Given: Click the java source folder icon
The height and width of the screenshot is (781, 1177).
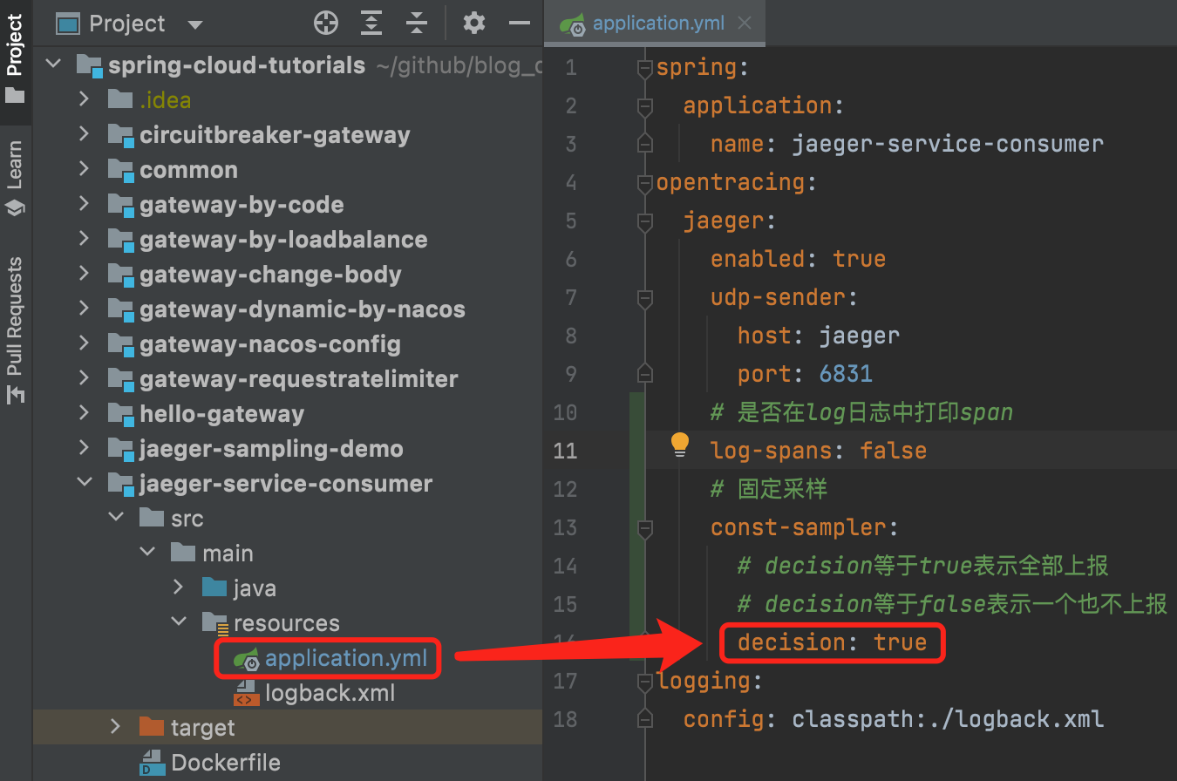Looking at the screenshot, I should pos(214,588).
